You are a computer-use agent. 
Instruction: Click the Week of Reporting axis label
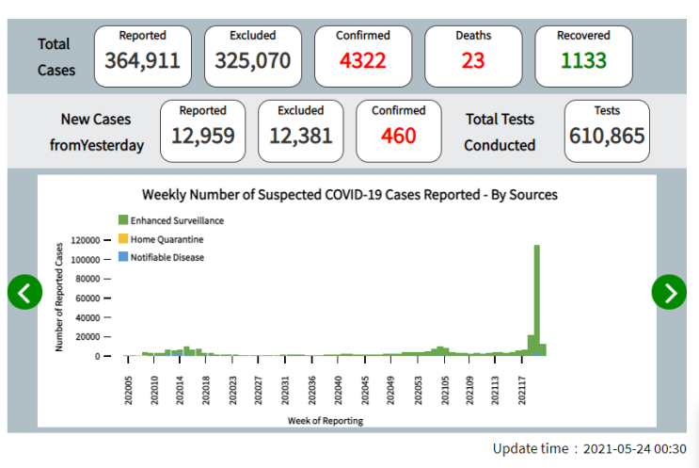pos(326,421)
